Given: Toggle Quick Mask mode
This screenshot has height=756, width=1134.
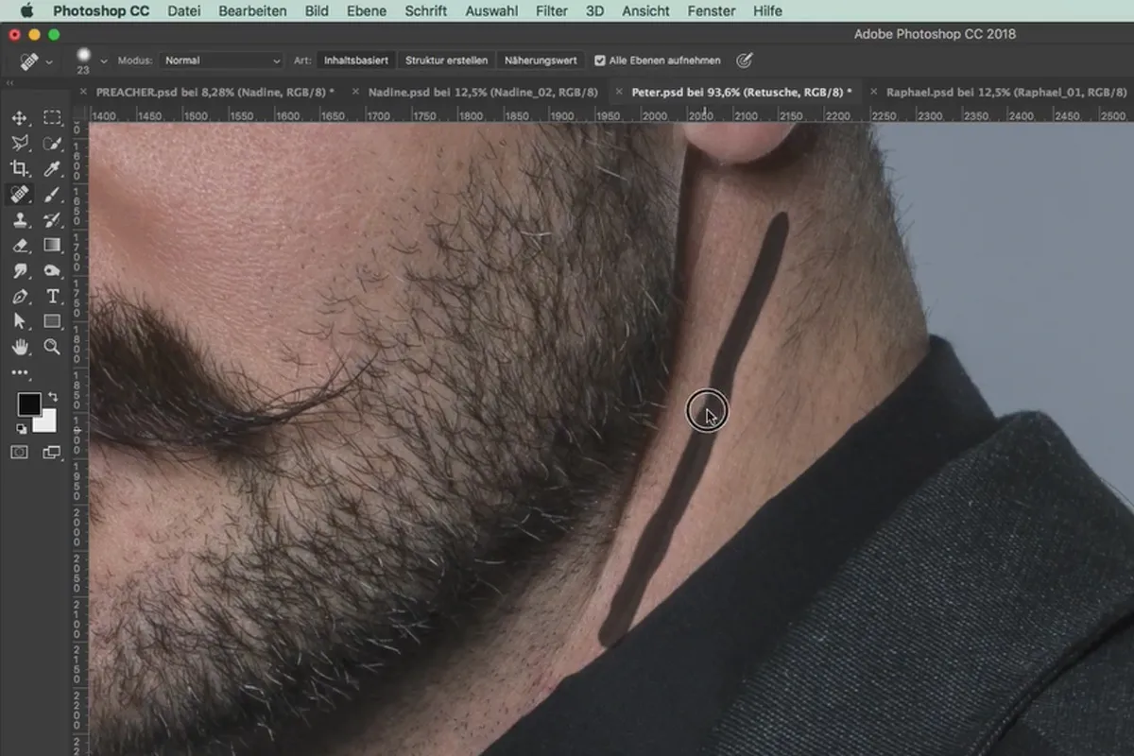Looking at the screenshot, I should click(20, 453).
